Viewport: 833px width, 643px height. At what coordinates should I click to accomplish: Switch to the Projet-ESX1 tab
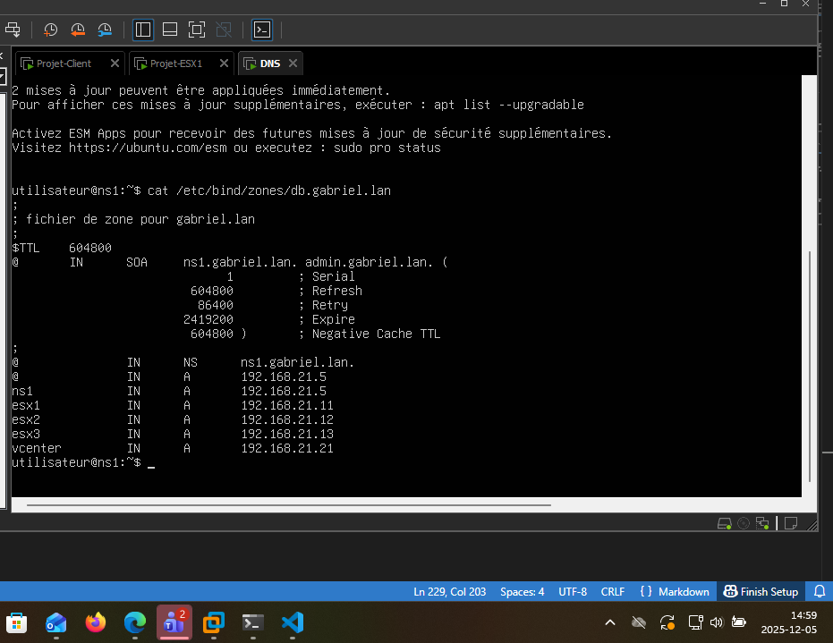(175, 63)
